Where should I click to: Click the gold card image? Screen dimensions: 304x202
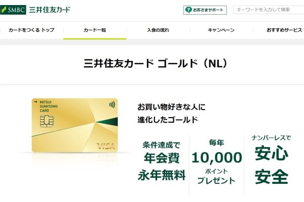(x=74, y=125)
